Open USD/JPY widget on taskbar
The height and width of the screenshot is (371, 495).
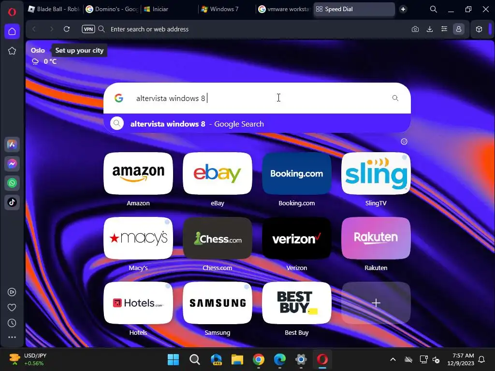pyautogui.click(x=28, y=359)
